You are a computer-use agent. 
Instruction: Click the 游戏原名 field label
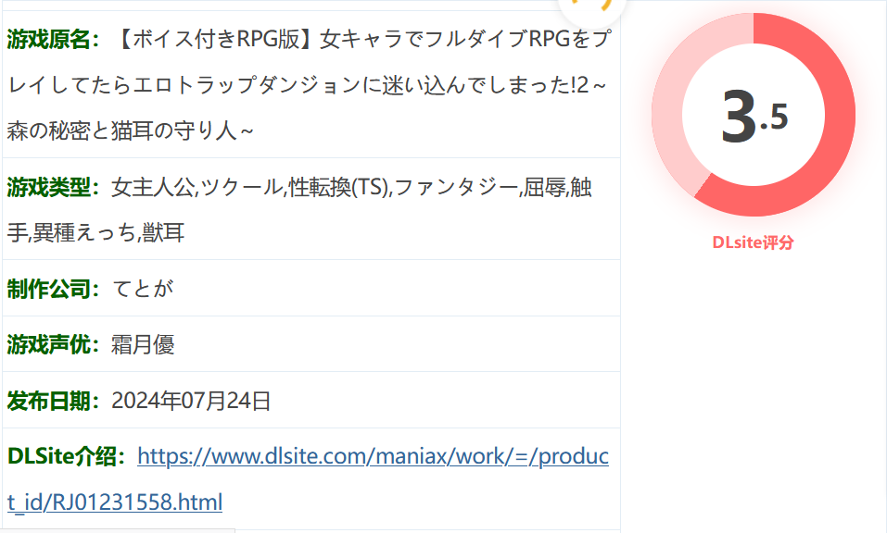pyautogui.click(x=53, y=39)
